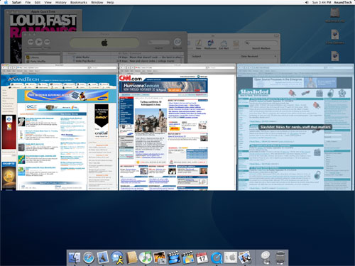Click Junk icon in Mail toolbar

click(236, 44)
